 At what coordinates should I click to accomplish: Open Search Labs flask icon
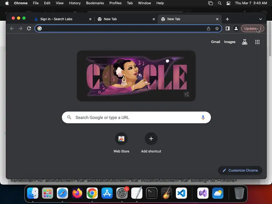click(x=245, y=42)
